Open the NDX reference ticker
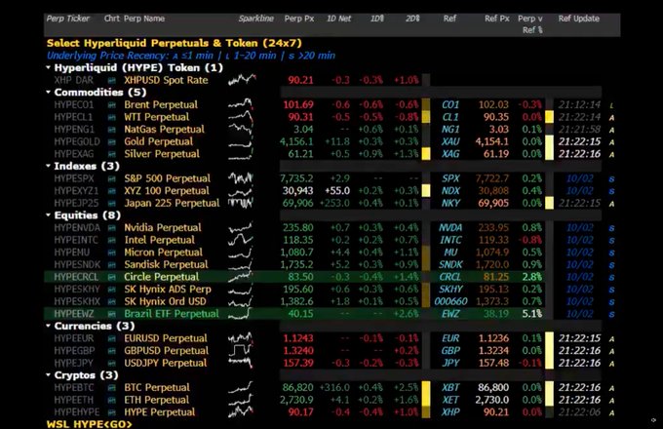The image size is (663, 429). (450, 191)
